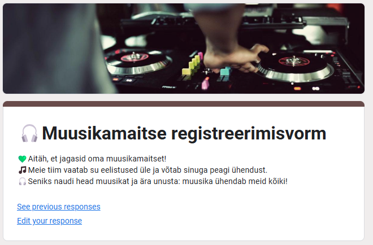Click the phrase muusika ühendab meid kõiki
The height and width of the screenshot is (245, 373).
235,181
